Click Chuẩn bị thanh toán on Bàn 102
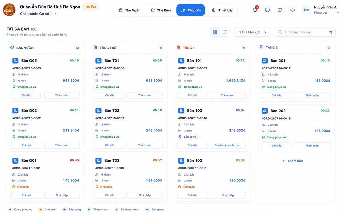 (x=227, y=145)
